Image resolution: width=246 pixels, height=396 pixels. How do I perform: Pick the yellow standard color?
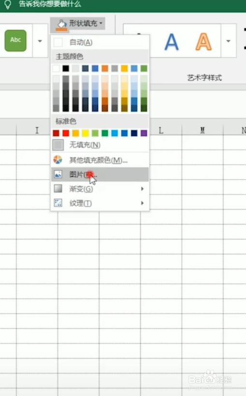(86, 133)
